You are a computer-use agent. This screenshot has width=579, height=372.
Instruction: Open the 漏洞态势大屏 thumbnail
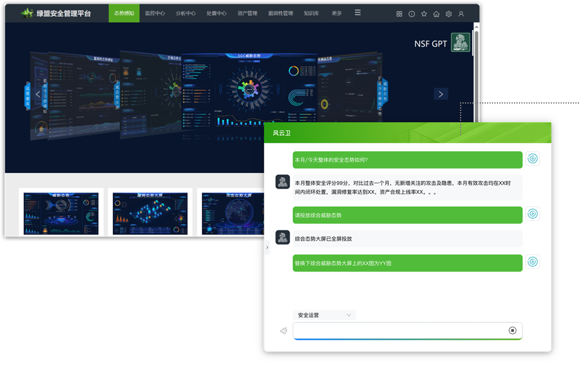tap(150, 213)
